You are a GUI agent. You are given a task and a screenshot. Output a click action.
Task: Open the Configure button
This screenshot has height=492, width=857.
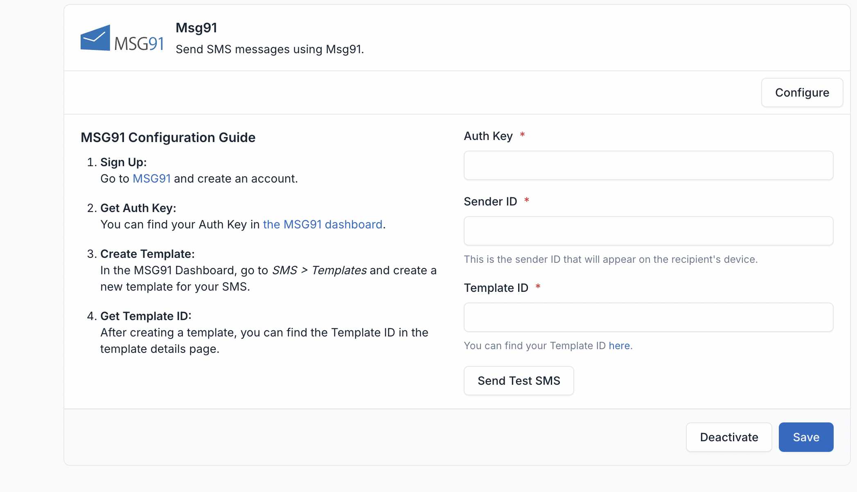[x=802, y=93]
